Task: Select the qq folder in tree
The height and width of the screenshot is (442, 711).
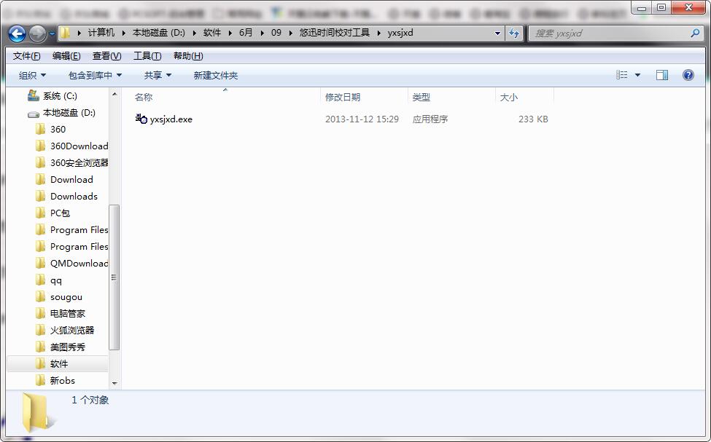Action: point(55,280)
